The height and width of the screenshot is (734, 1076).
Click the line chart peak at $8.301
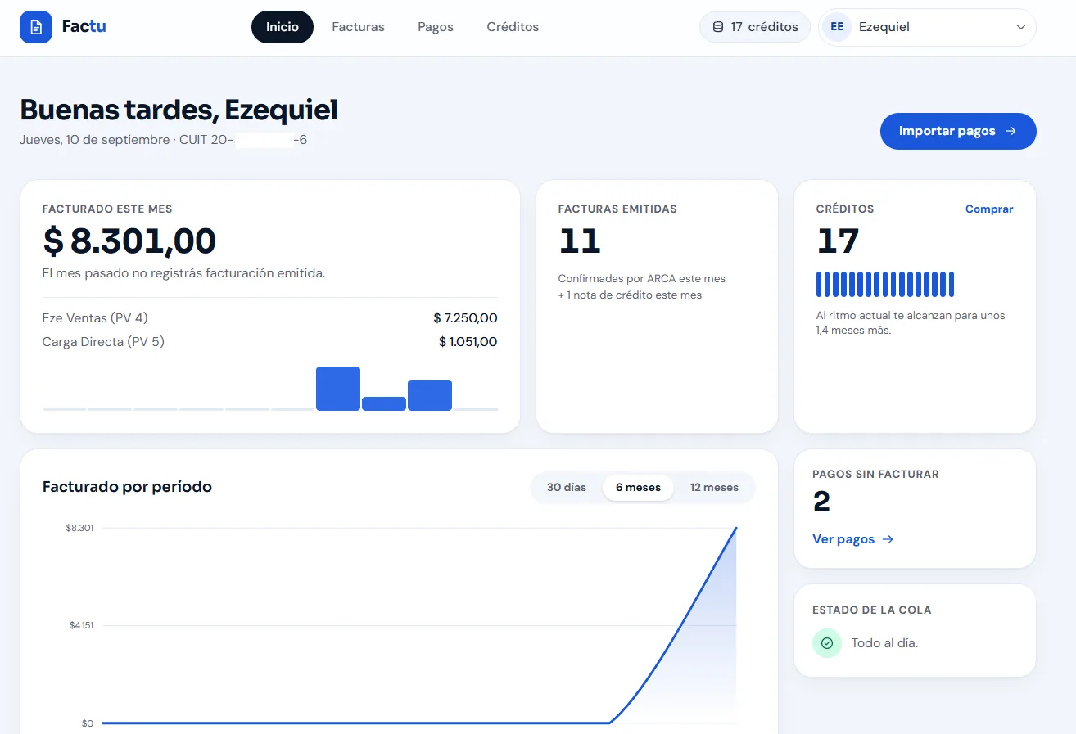click(736, 528)
